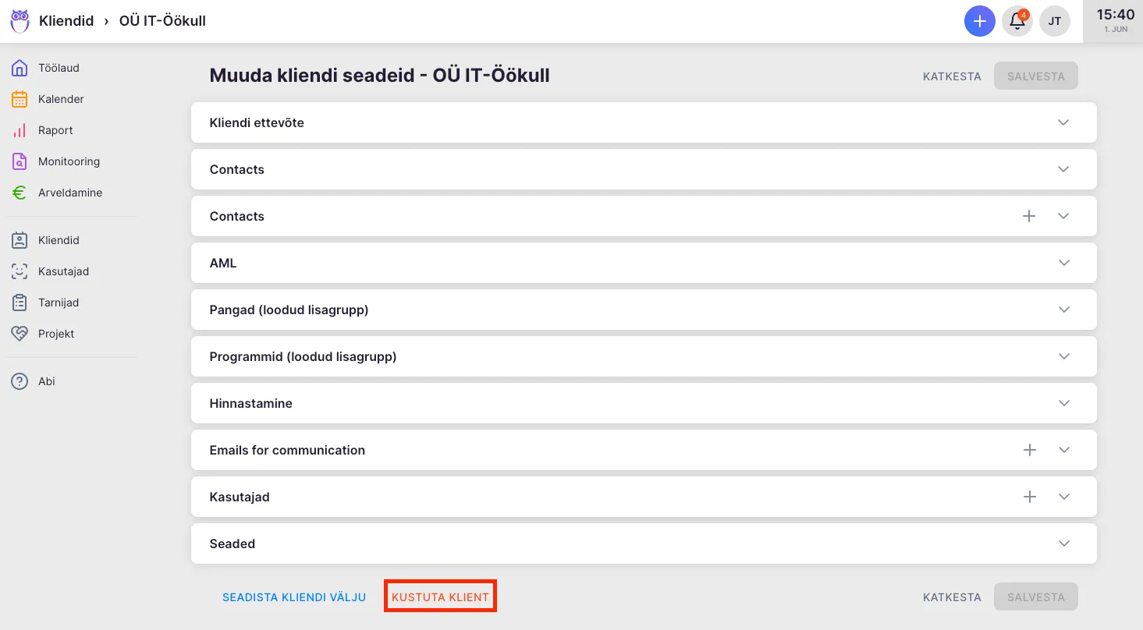1143x630 pixels.
Task: Open the Kalender calendar icon
Action: point(20,99)
